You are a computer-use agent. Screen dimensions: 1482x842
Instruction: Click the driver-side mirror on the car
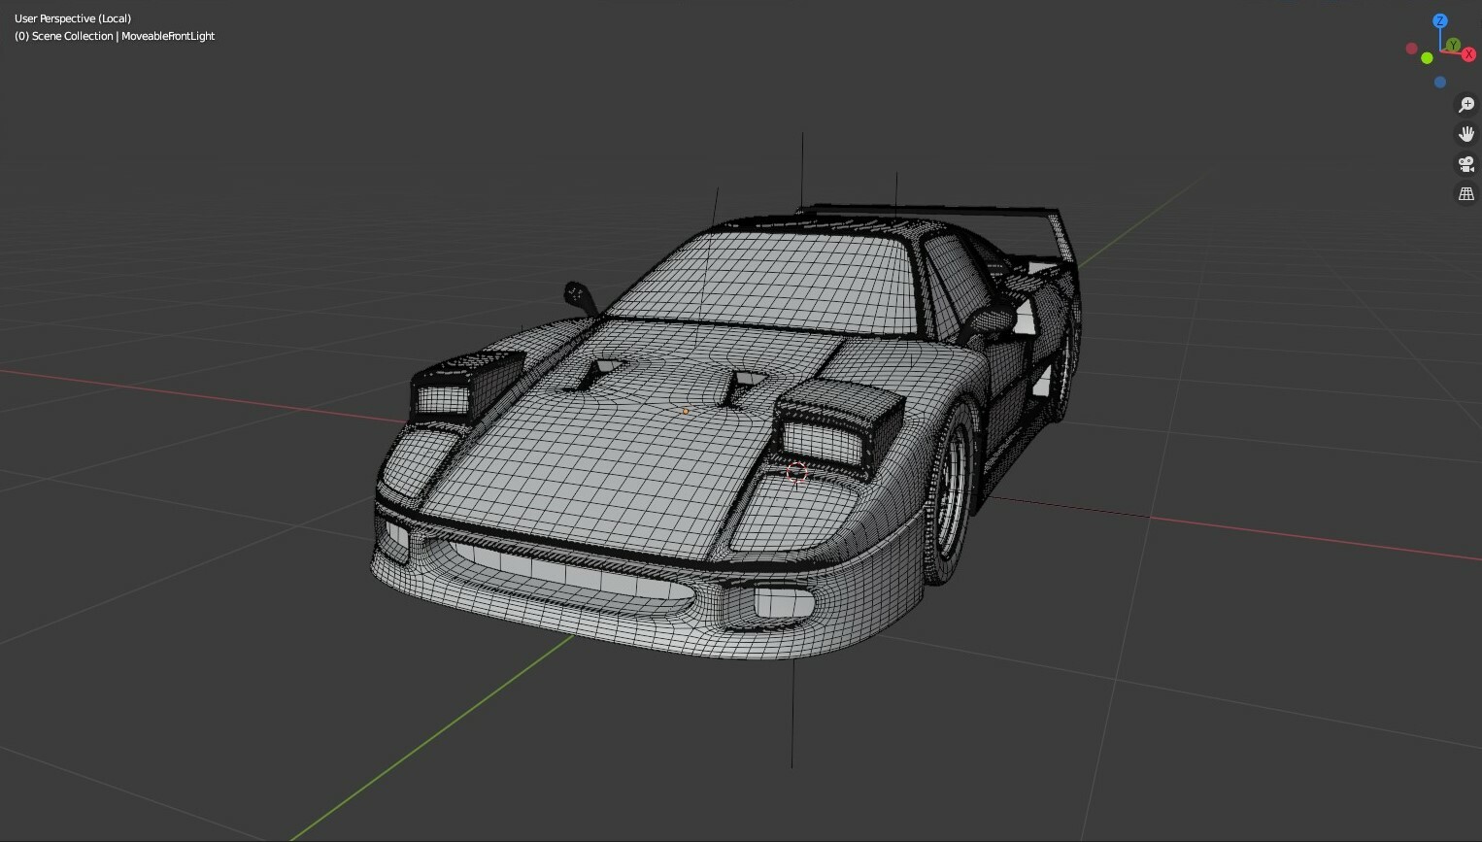577,291
